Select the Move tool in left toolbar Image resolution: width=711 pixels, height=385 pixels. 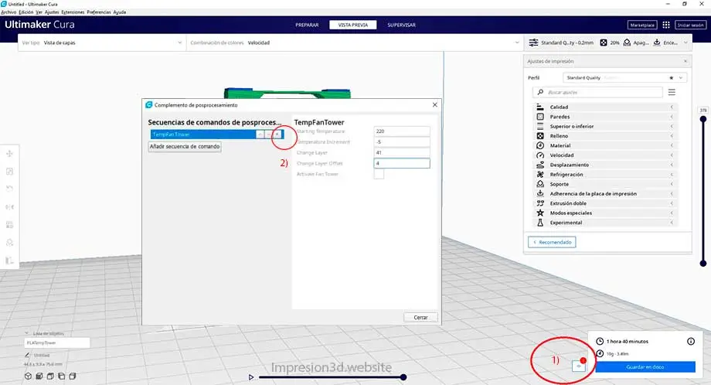[9, 154]
